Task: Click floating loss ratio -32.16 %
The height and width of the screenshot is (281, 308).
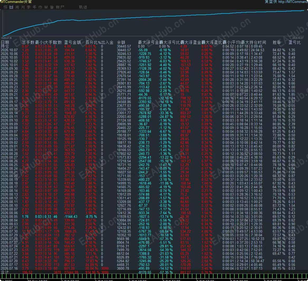Action: click(x=166, y=98)
